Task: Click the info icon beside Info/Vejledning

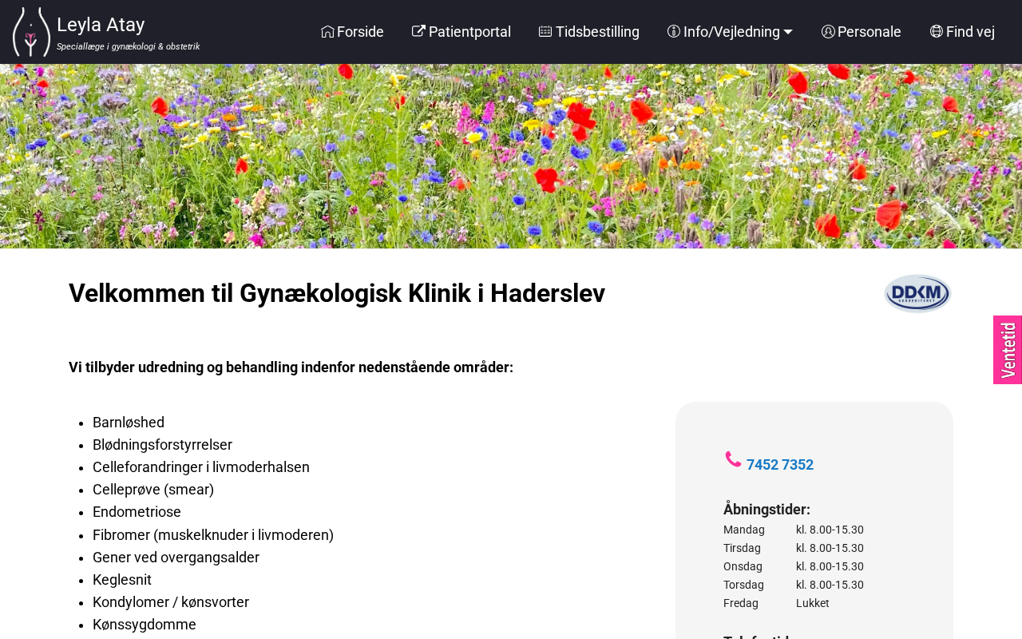Action: tap(674, 32)
